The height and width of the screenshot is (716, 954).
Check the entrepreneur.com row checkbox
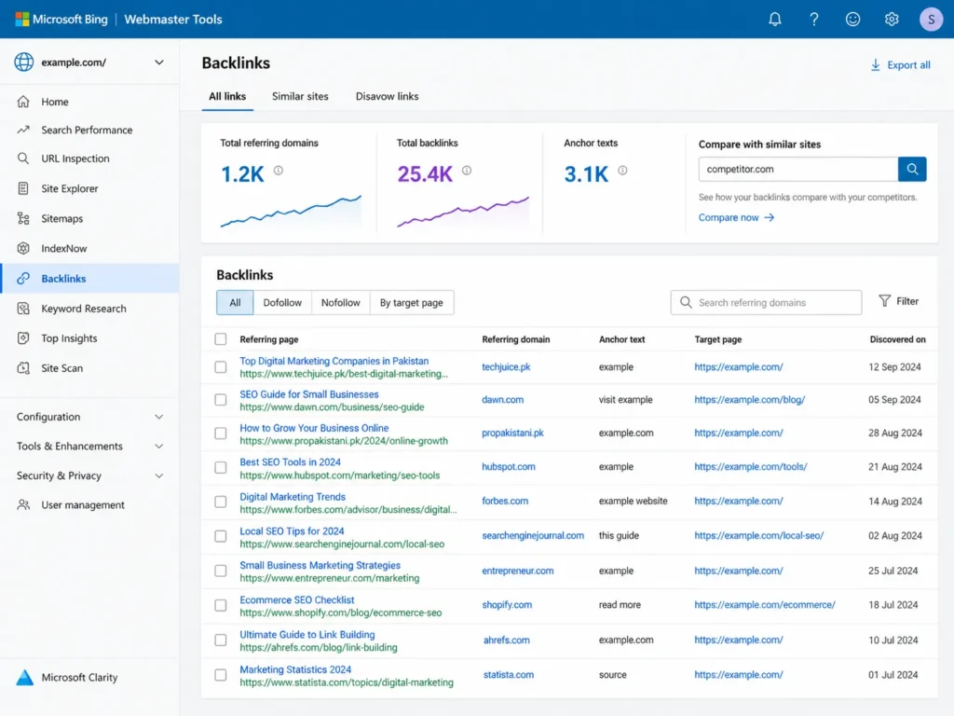click(220, 571)
